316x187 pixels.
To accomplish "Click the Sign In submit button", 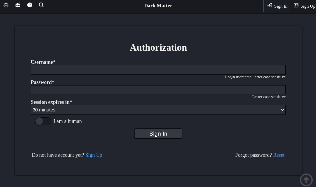I will pos(158,134).
